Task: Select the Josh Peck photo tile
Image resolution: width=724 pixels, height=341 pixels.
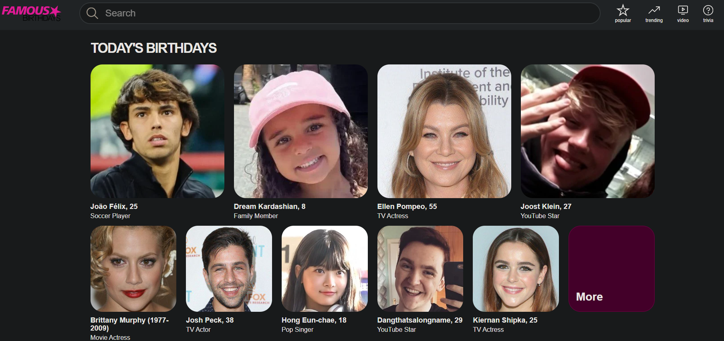Action: coord(229,269)
